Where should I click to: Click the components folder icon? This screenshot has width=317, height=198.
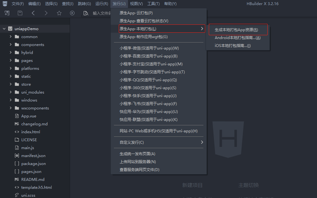coord(17,44)
